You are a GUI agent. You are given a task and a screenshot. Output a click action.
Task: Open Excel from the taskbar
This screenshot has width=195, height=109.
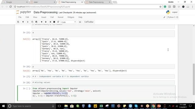point(101,106)
